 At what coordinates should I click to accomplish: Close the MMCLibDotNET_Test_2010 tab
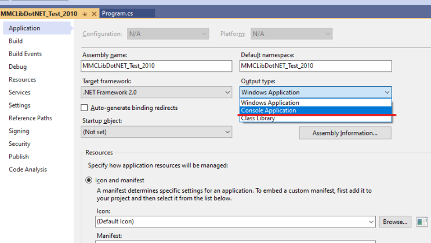click(94, 14)
